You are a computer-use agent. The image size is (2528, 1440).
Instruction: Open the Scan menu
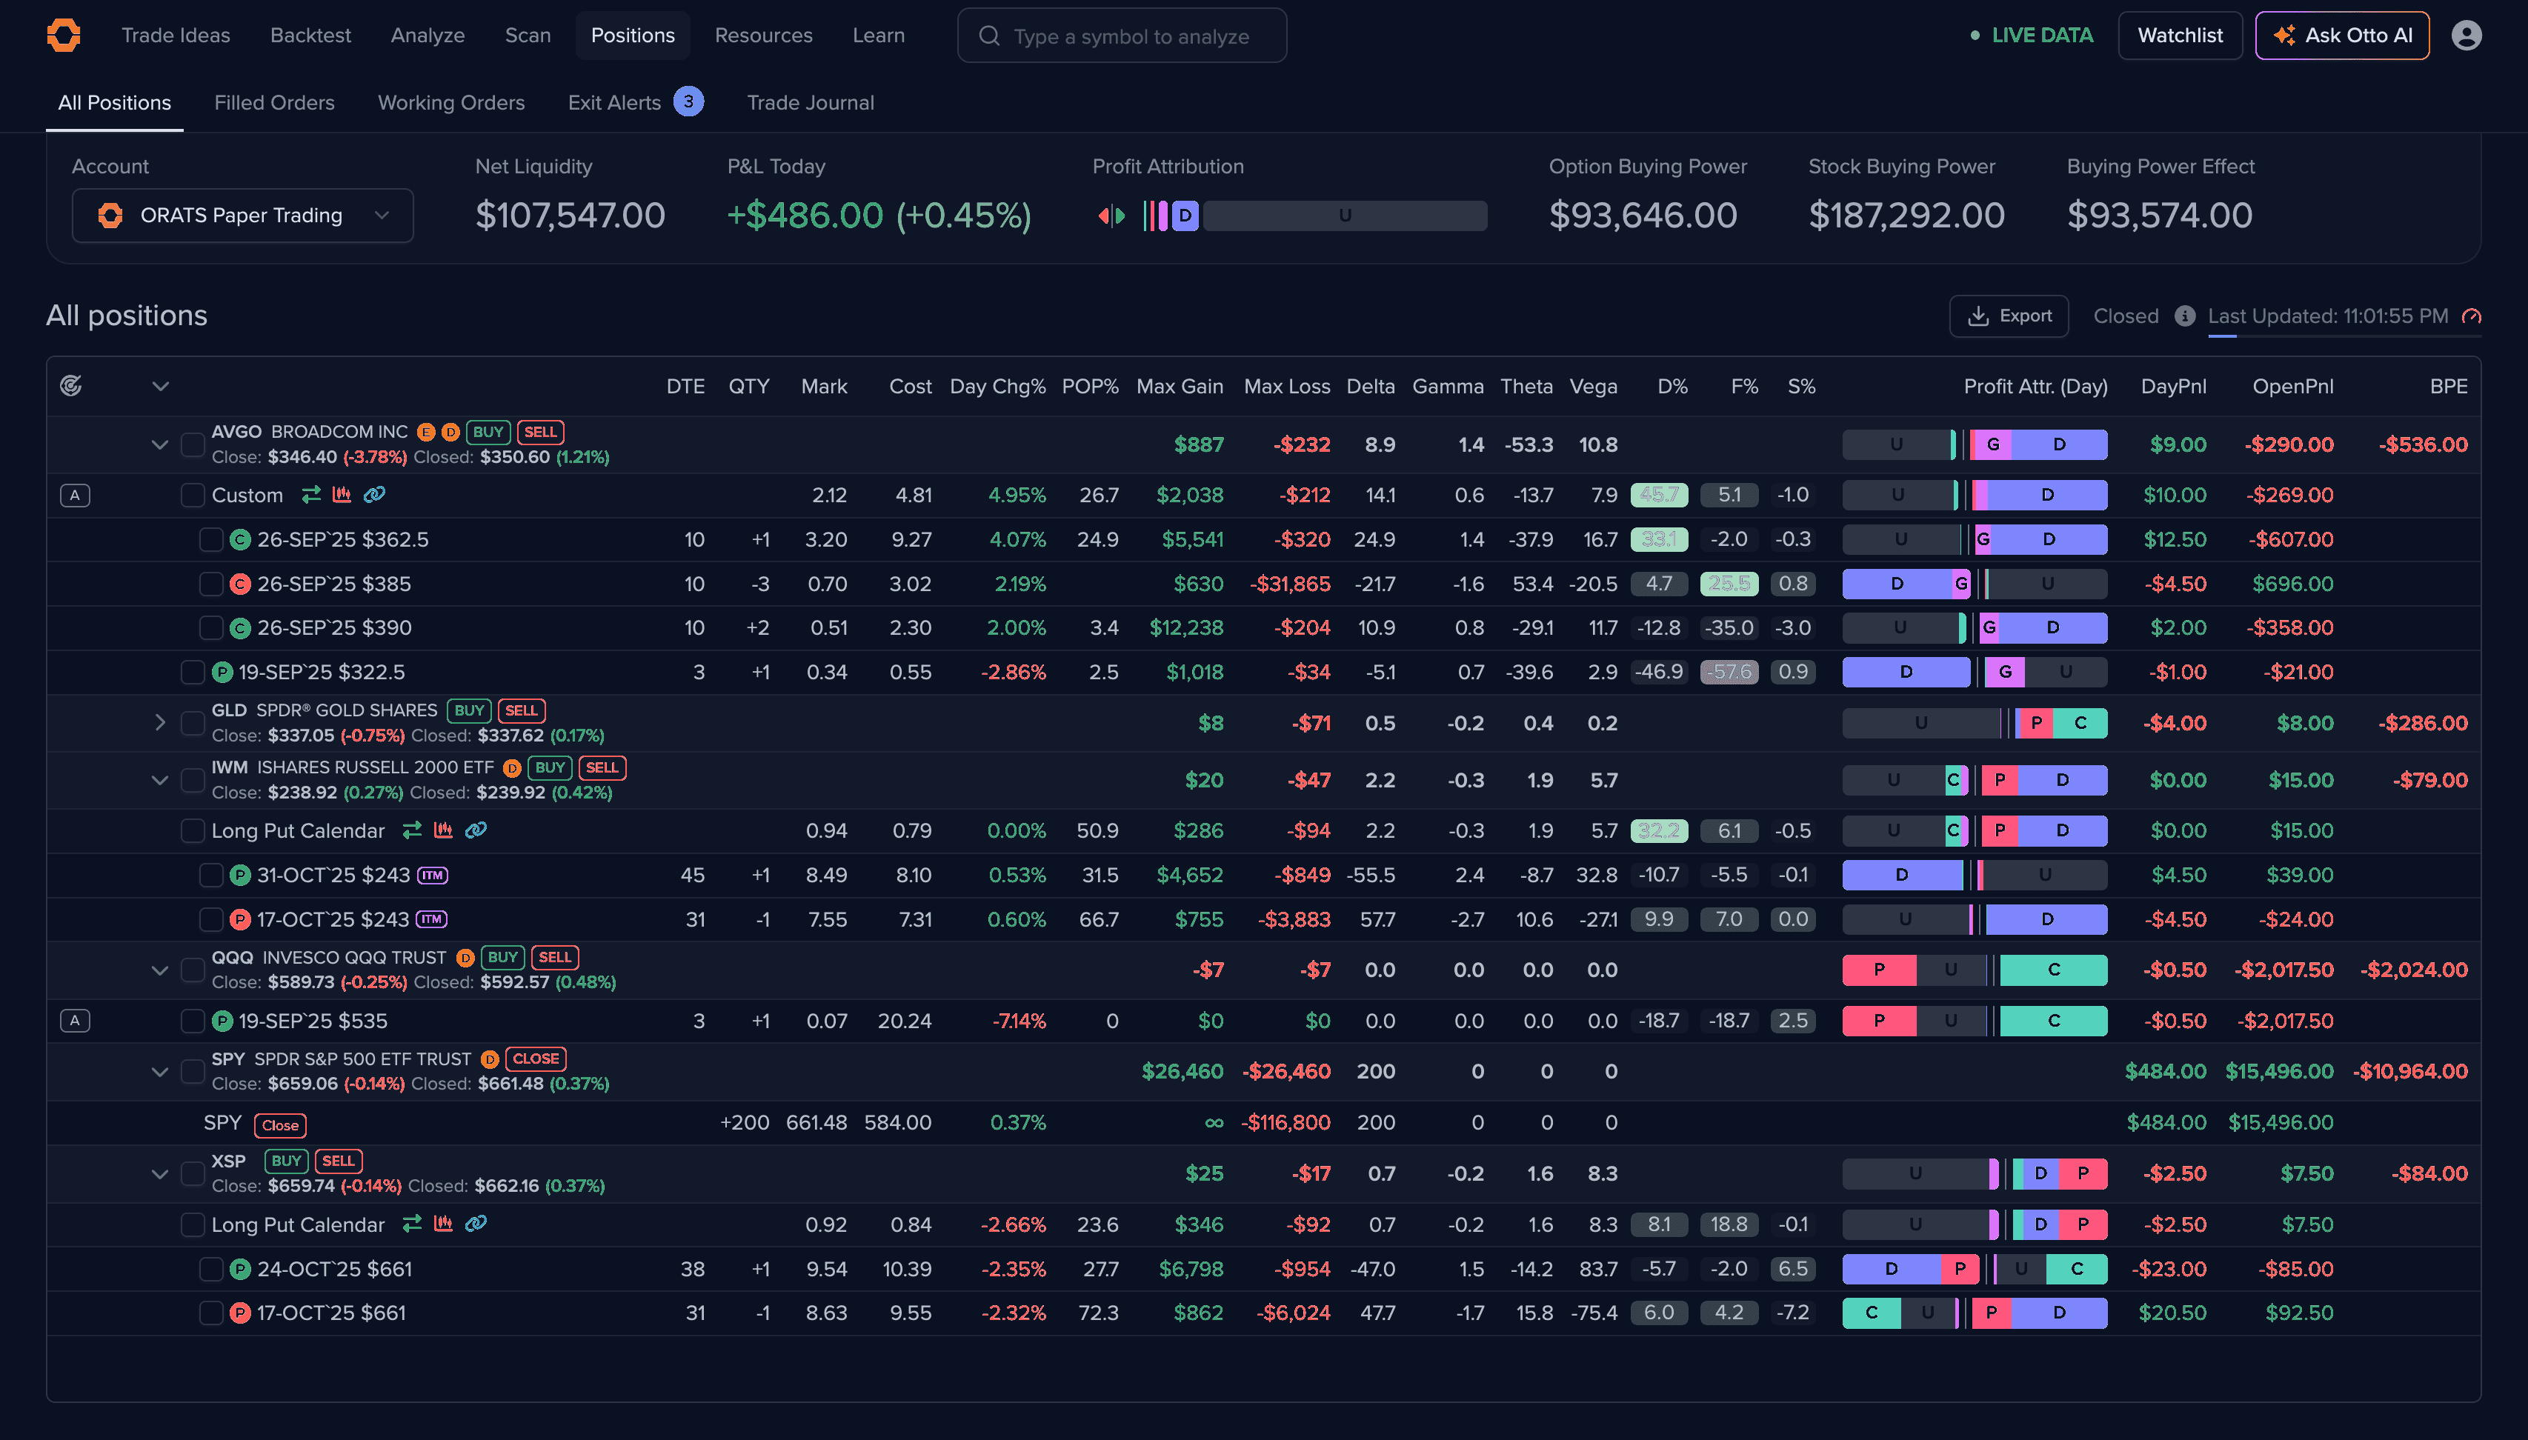click(528, 36)
